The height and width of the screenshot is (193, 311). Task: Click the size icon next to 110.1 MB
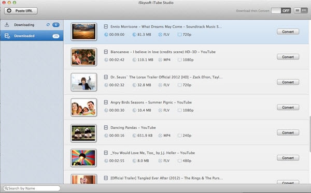(134, 60)
